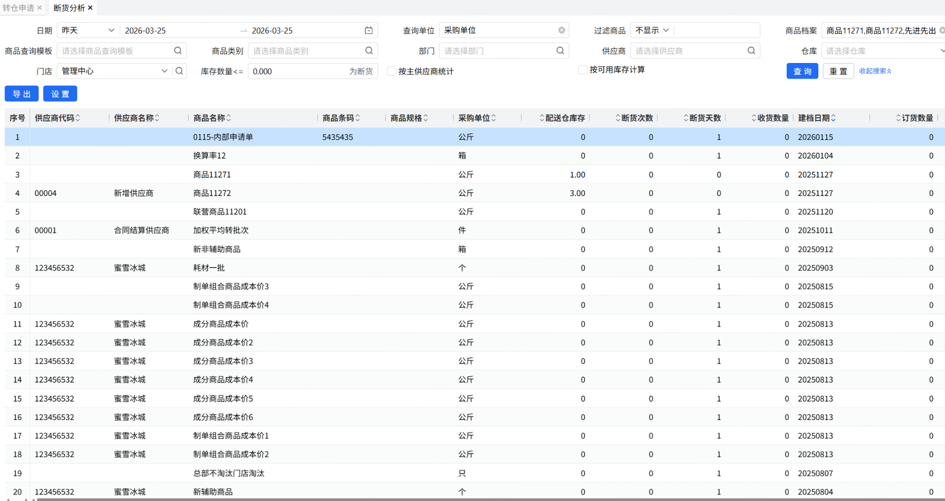The image size is (945, 501).
Task: Click the 库存数量 input field
Action: point(298,71)
